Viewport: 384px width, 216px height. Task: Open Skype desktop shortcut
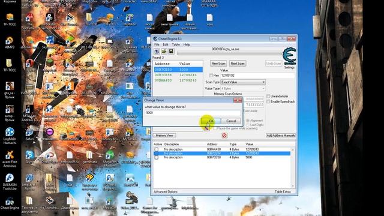pos(29,157)
